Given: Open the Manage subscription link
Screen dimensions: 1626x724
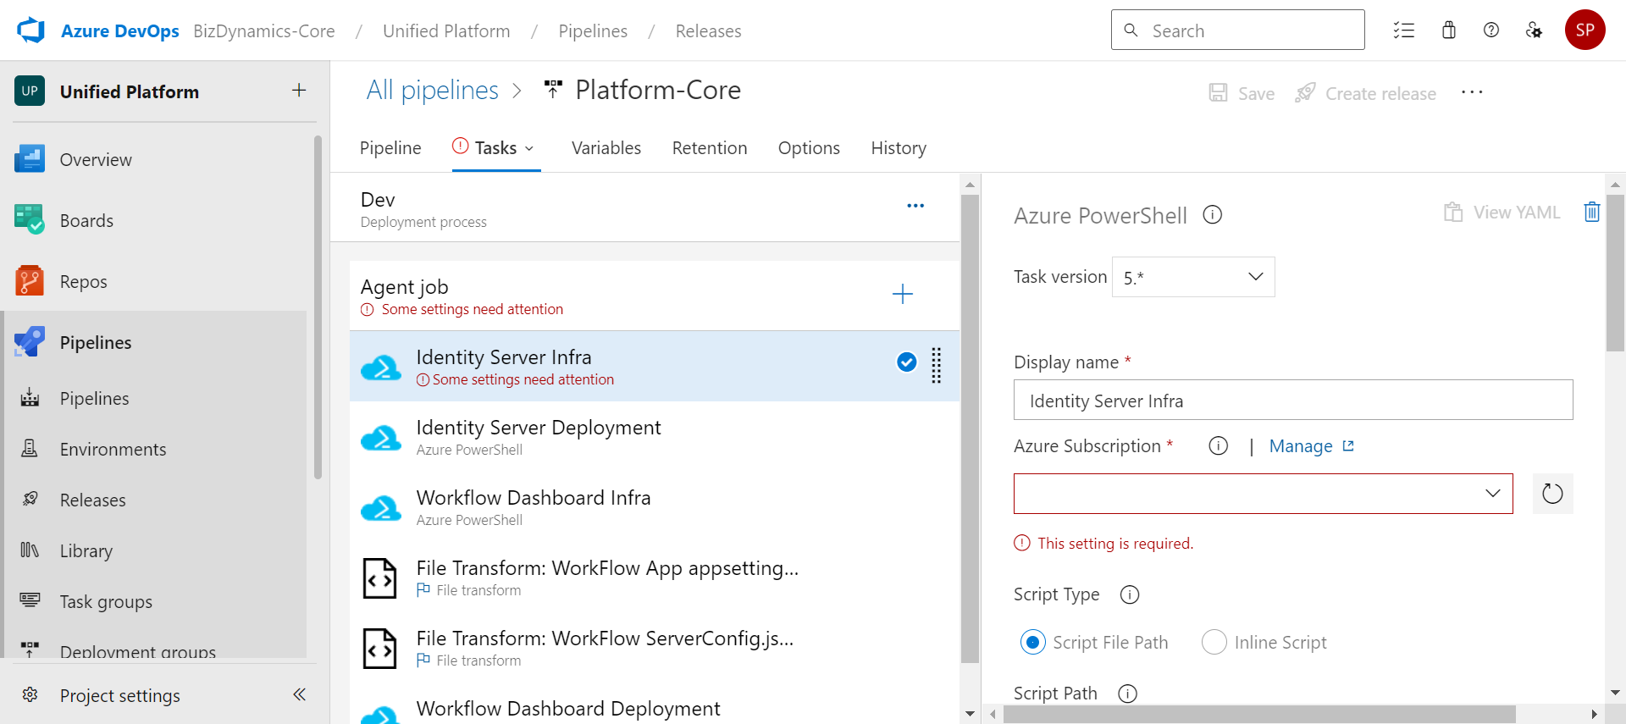Looking at the screenshot, I should (x=1312, y=446).
